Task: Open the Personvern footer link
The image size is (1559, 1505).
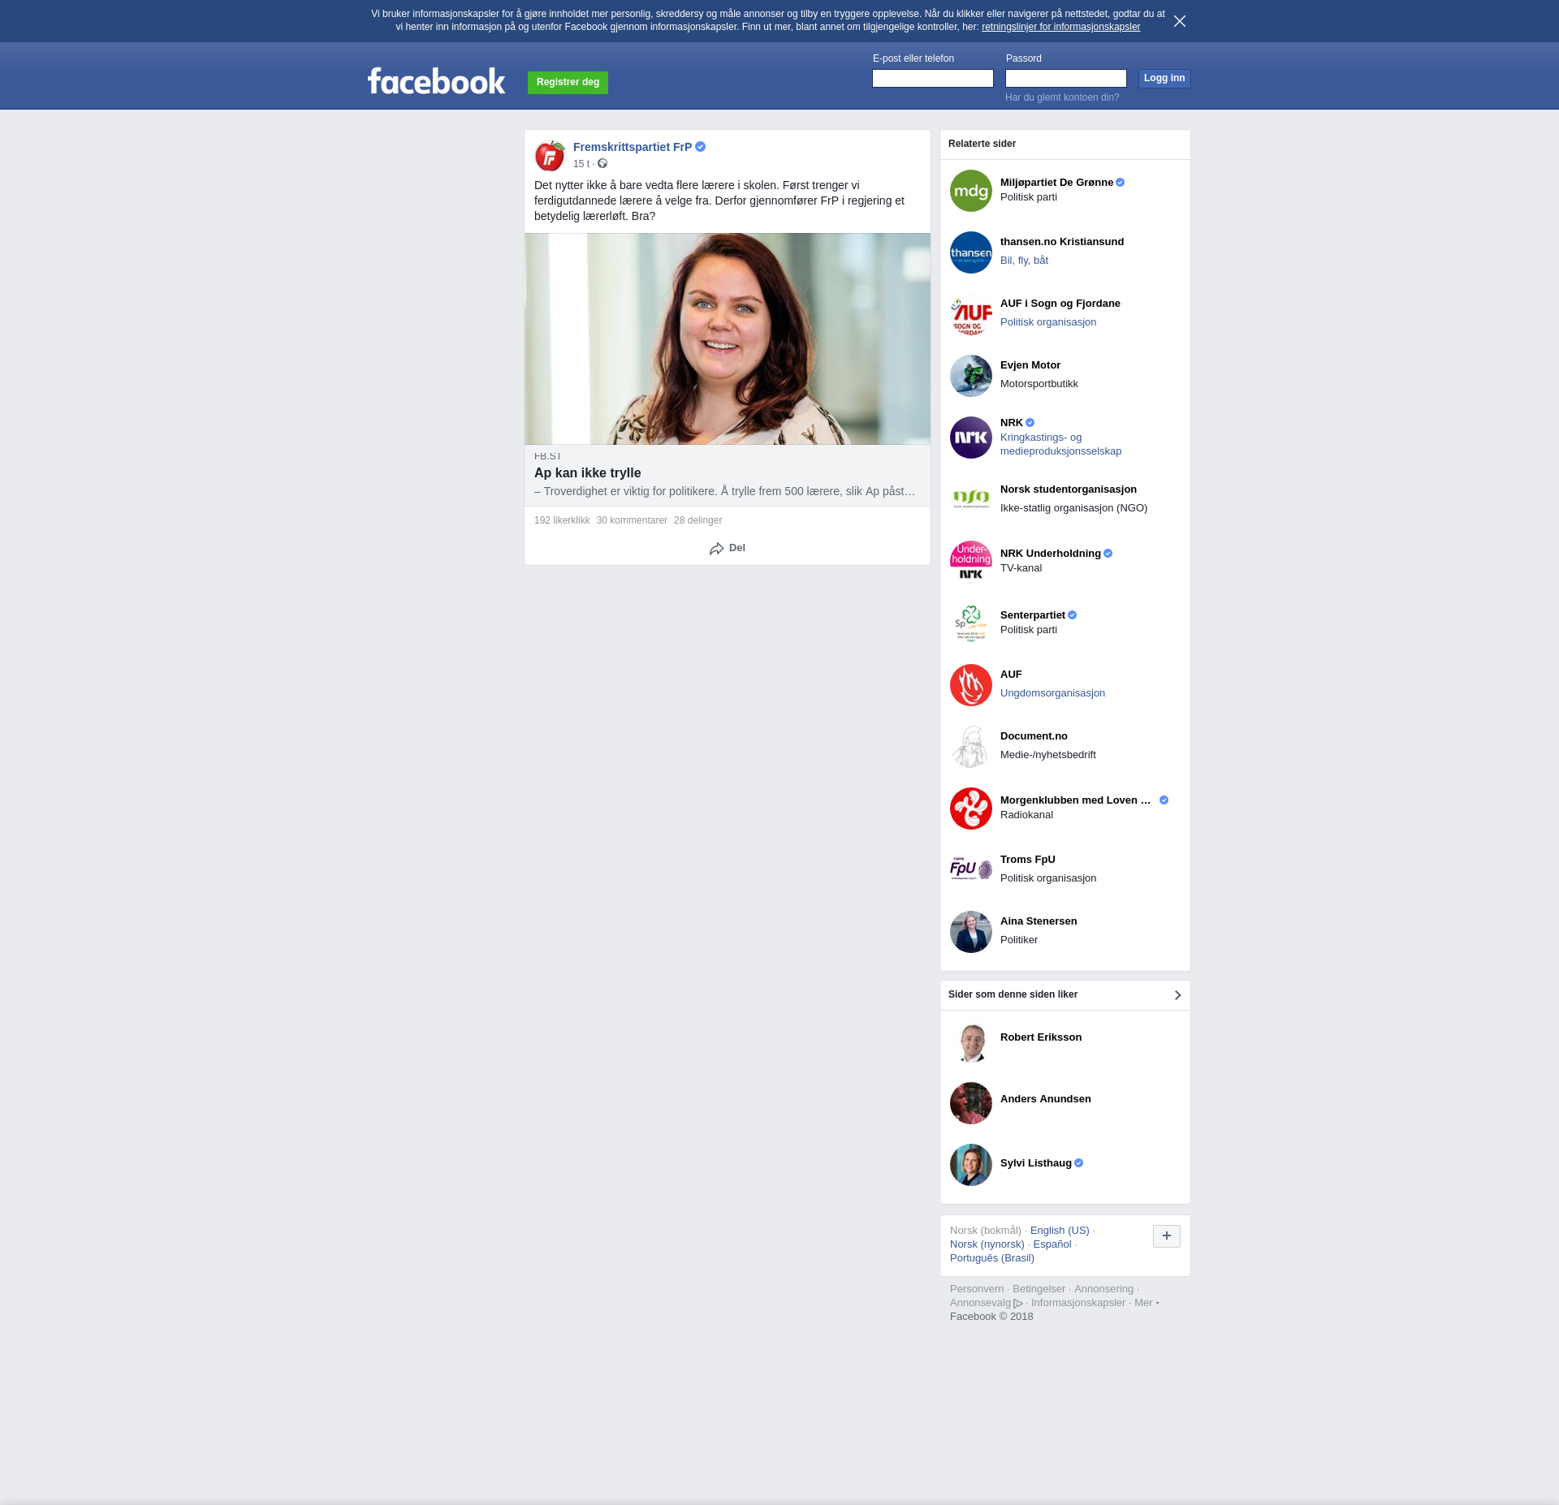Action: (976, 1289)
